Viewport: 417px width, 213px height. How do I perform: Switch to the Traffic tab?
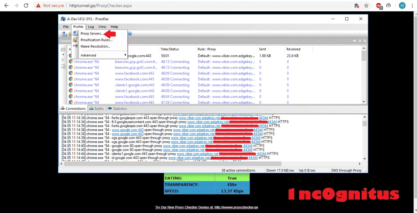[96, 108]
